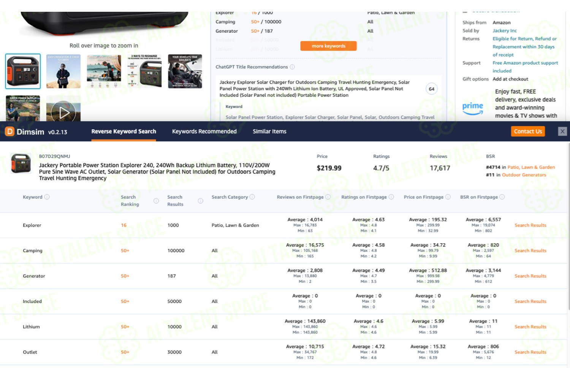Screen dimensions: 570x380
Task: Click the Lithium keyword cell
Action: [31, 327]
